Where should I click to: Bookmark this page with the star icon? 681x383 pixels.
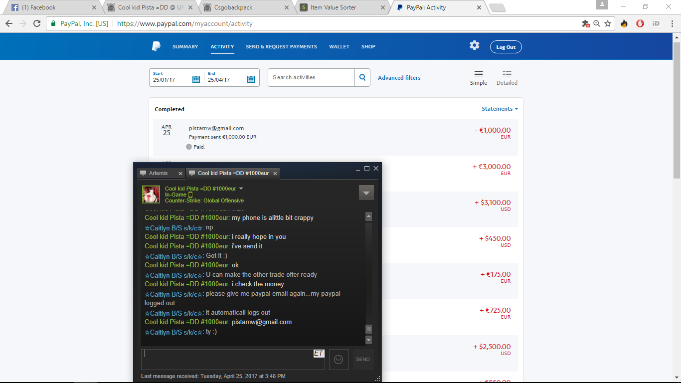pyautogui.click(x=608, y=23)
